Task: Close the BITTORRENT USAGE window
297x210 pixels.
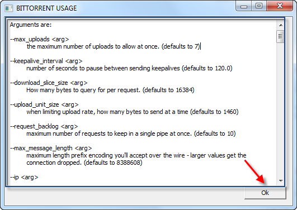Action: [280, 6]
